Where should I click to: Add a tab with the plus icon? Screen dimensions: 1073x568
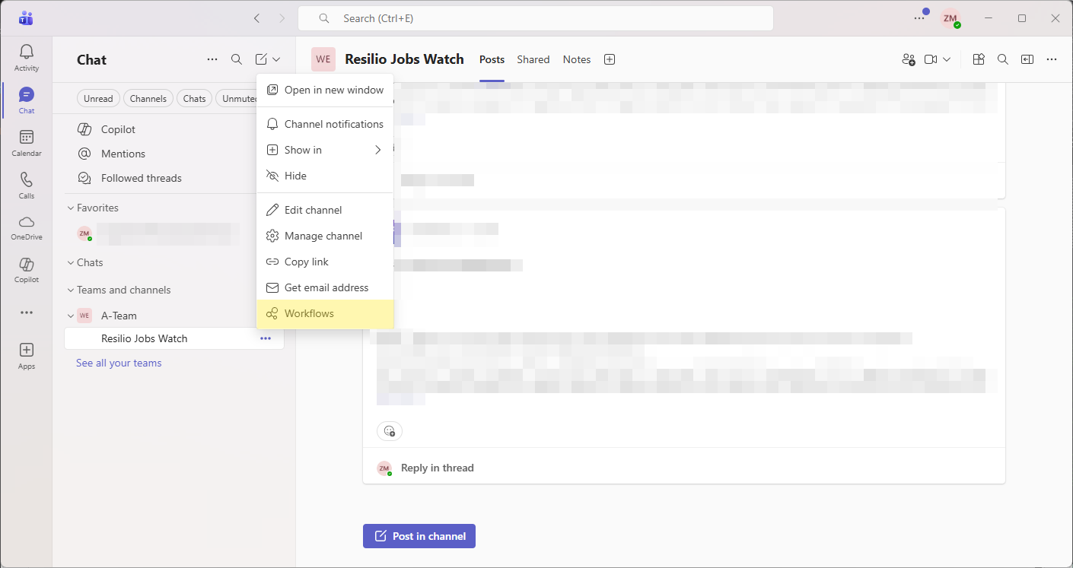click(610, 59)
